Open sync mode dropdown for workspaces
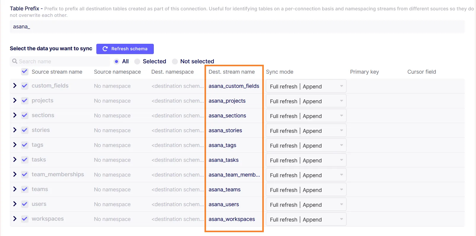 pyautogui.click(x=306, y=219)
